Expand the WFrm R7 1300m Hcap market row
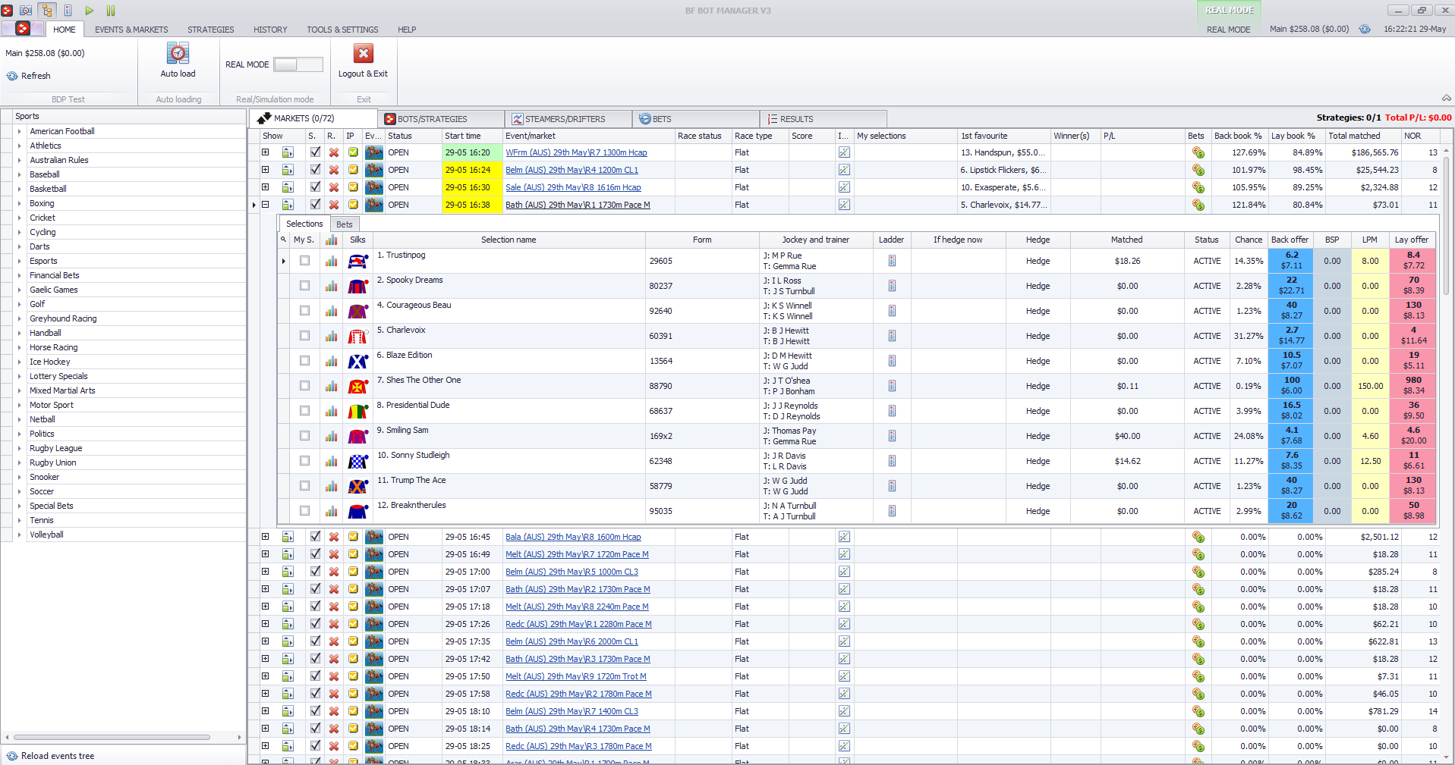Screen dimensions: 1455x765 266,152
